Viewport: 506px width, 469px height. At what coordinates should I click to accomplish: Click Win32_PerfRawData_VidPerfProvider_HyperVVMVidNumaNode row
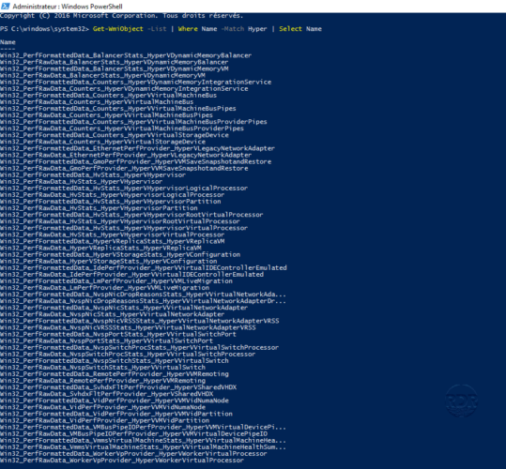(102, 407)
